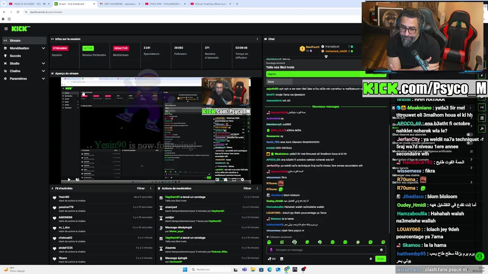Open a new browser tab
The width and height of the screenshot is (488, 274).
pyautogui.click(x=237, y=4)
